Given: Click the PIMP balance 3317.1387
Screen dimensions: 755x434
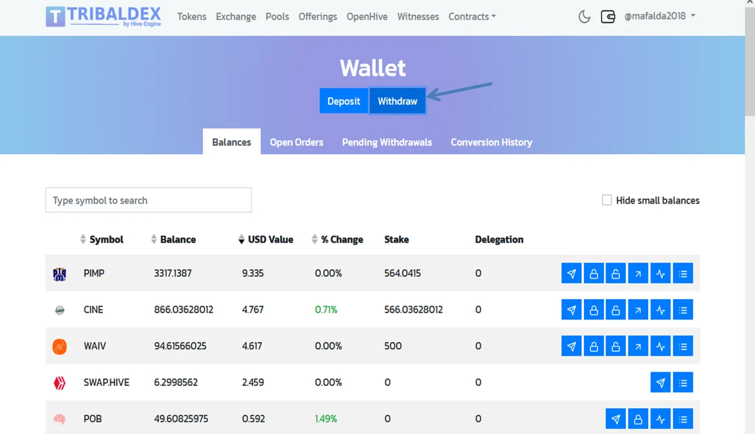Looking at the screenshot, I should tap(173, 273).
